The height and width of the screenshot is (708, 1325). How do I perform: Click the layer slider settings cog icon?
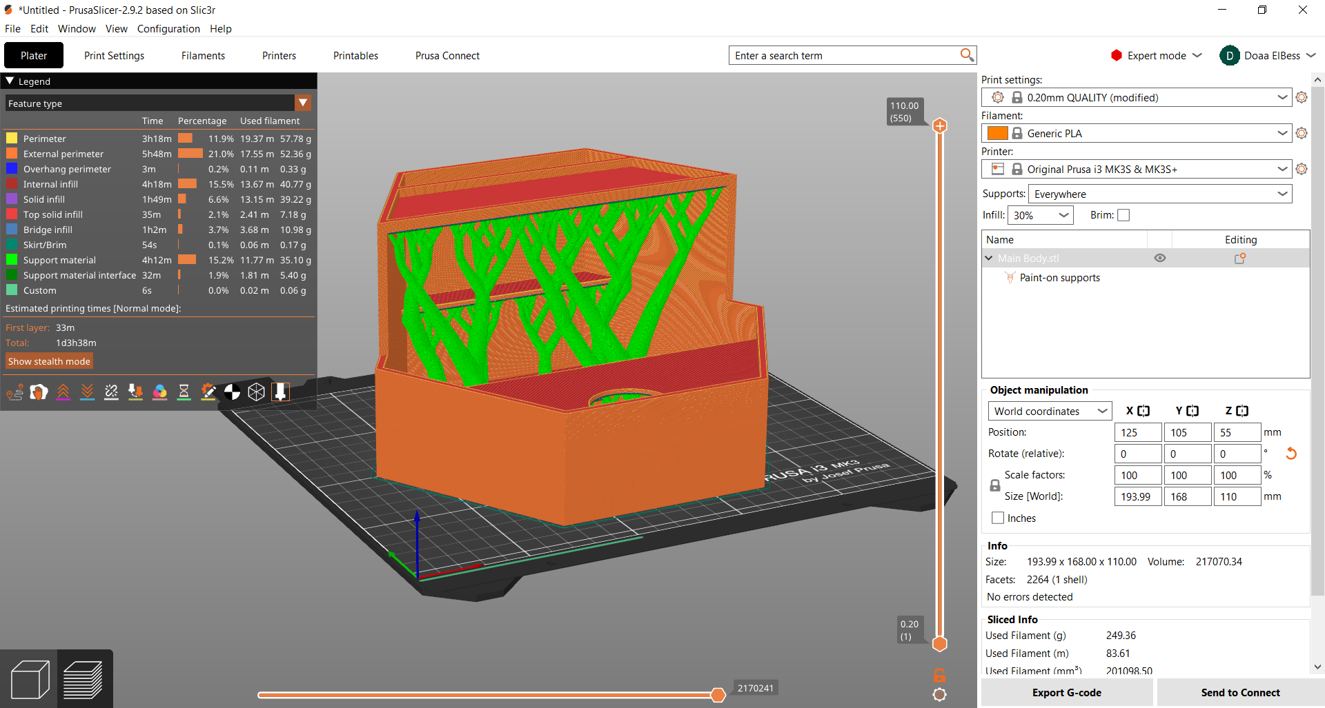click(939, 695)
